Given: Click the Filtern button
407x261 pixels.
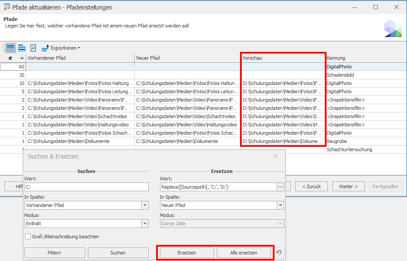Looking at the screenshot, I should coord(54,253).
